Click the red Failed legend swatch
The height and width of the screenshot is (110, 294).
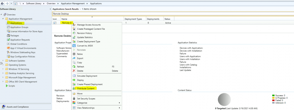[273, 100]
